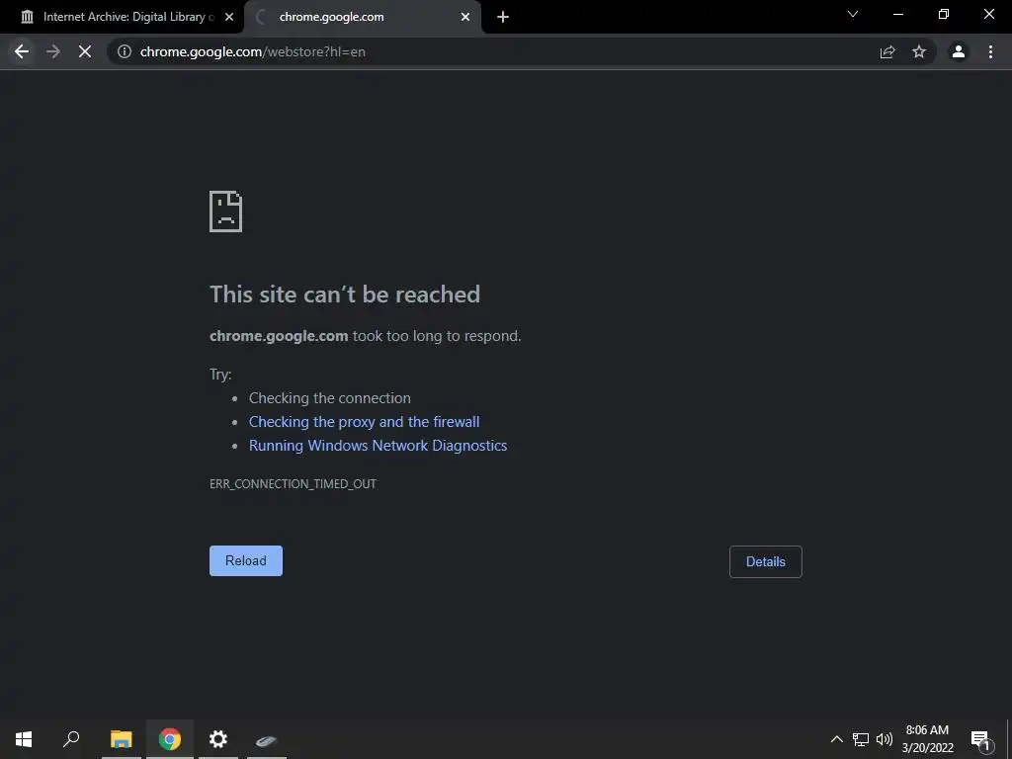
Task: Stop loading the page with X button
Action: point(85,51)
